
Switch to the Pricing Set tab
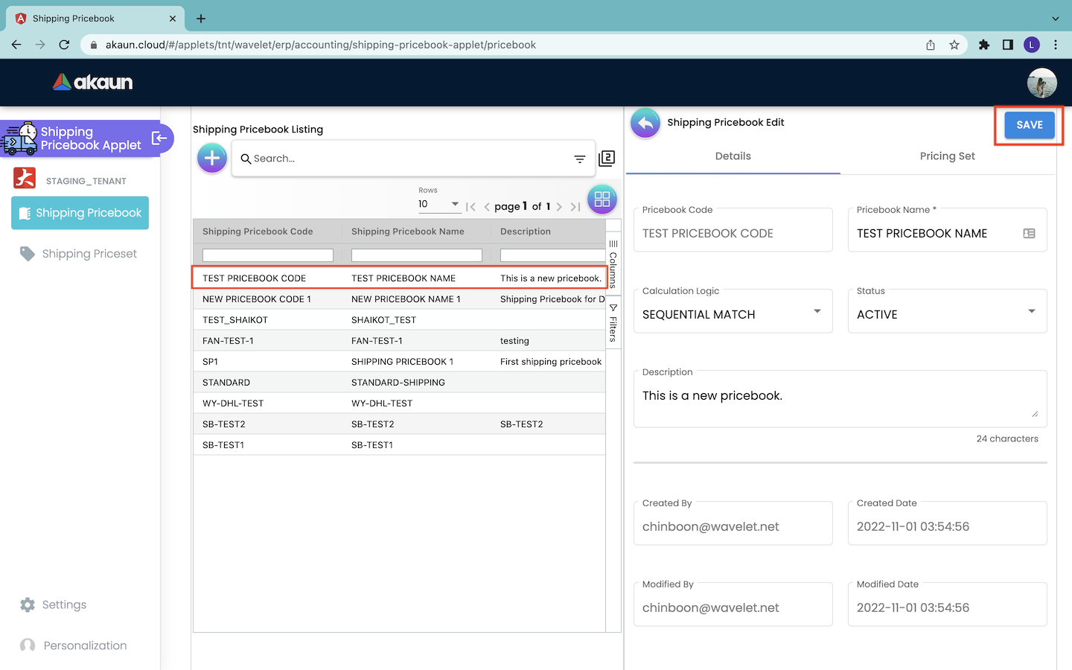[947, 156]
